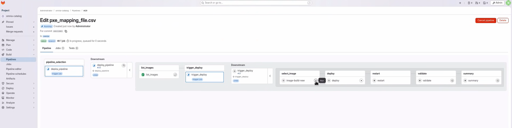
Task: Run the image-build-new job
Action: tap(316, 81)
